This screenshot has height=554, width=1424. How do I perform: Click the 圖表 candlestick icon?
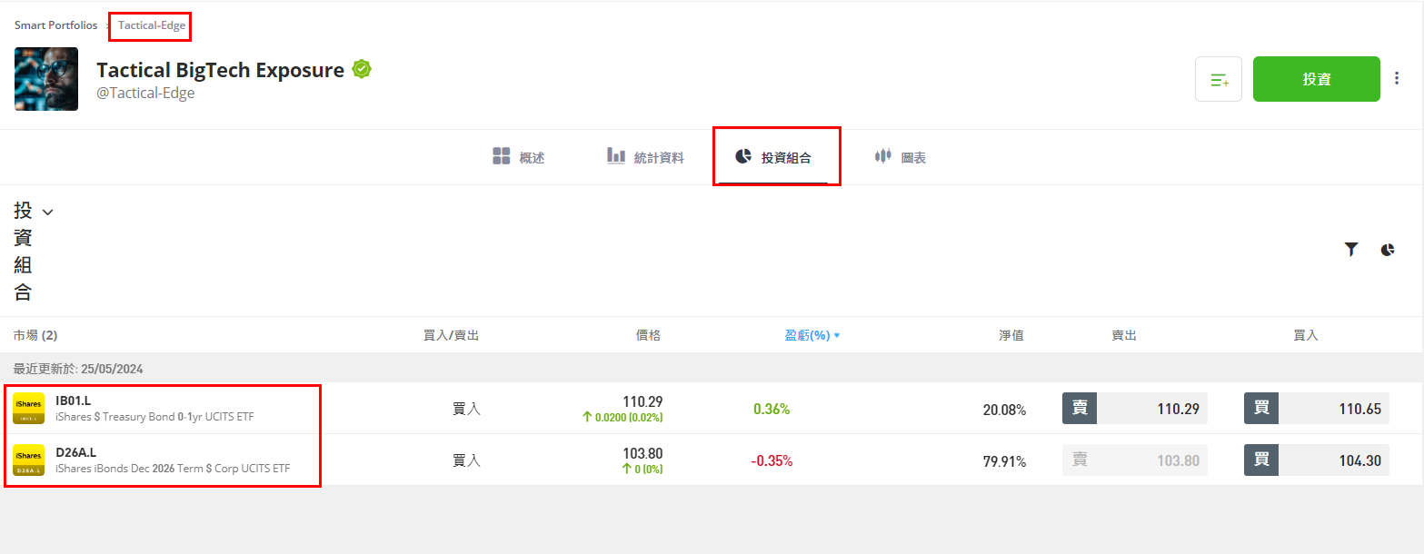pos(882,156)
